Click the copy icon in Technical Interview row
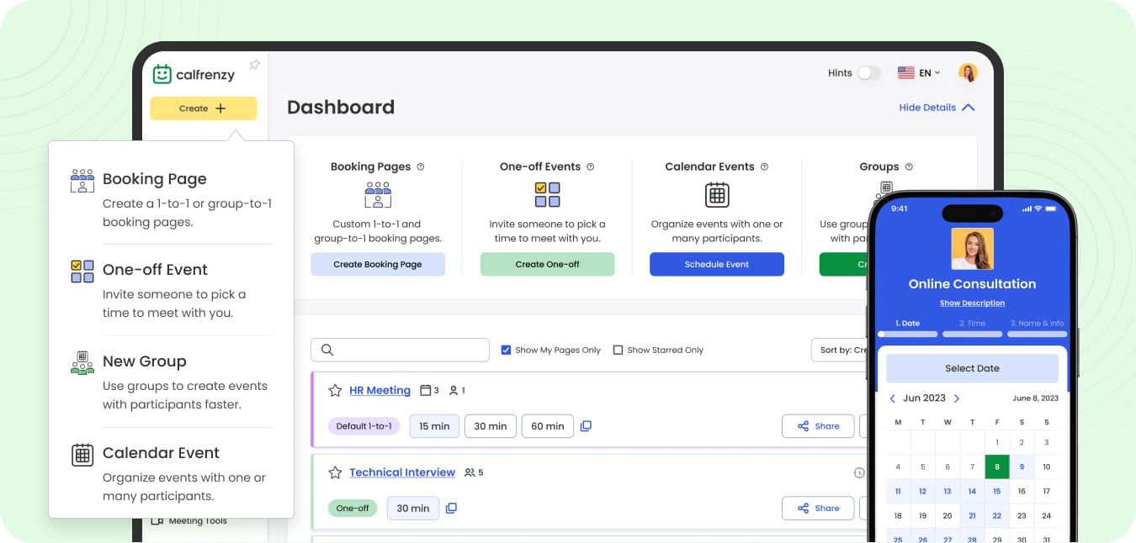This screenshot has height=543, width=1136. click(x=451, y=508)
